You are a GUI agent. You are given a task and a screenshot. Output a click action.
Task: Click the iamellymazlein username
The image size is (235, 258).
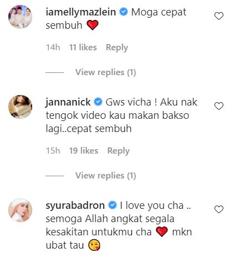pyautogui.click(x=81, y=13)
